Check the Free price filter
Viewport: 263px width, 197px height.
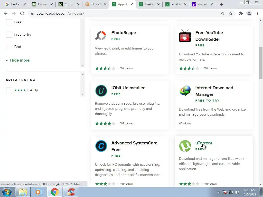(9, 22)
